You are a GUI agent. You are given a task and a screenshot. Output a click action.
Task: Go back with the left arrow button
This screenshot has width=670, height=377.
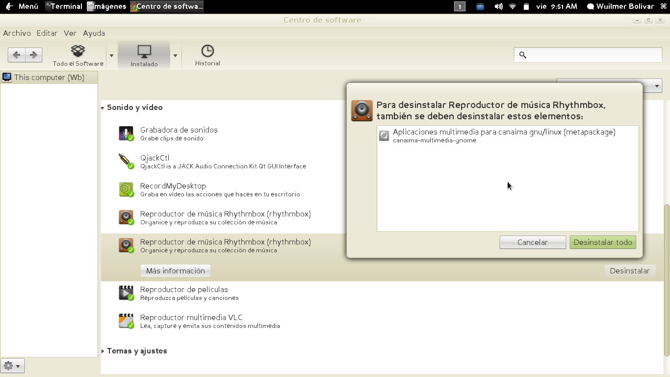point(17,54)
